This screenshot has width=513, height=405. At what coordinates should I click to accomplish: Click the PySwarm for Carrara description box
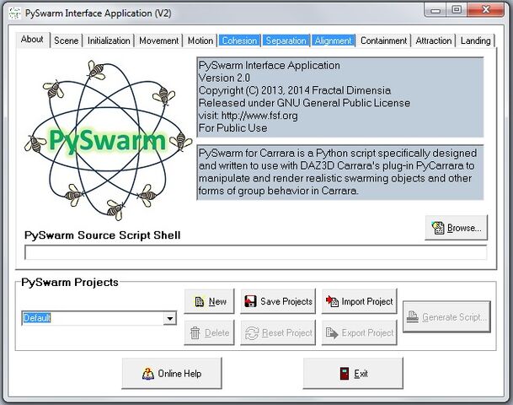[x=340, y=172]
